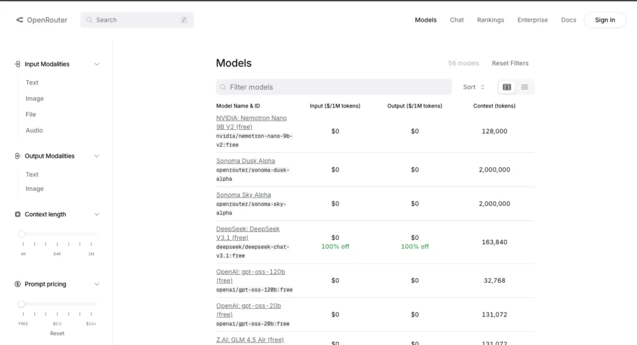Open NVIDIA: Nemotron Nano 9B V2 link
This screenshot has height=345, width=637.
251,122
